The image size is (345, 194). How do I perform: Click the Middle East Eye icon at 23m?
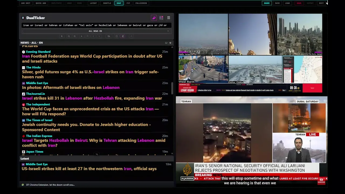(x=23, y=83)
